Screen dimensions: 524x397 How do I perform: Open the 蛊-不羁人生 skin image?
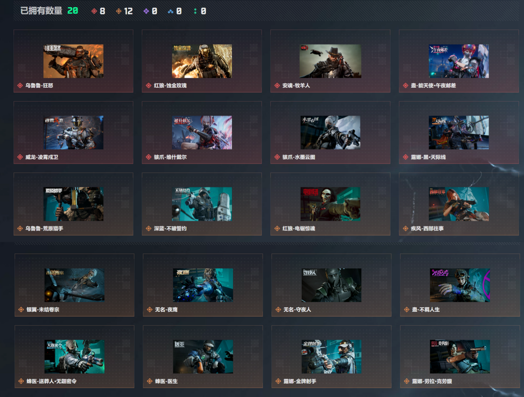point(460,285)
